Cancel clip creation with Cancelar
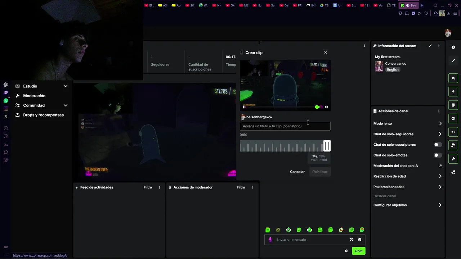461x259 pixels. 297,172
